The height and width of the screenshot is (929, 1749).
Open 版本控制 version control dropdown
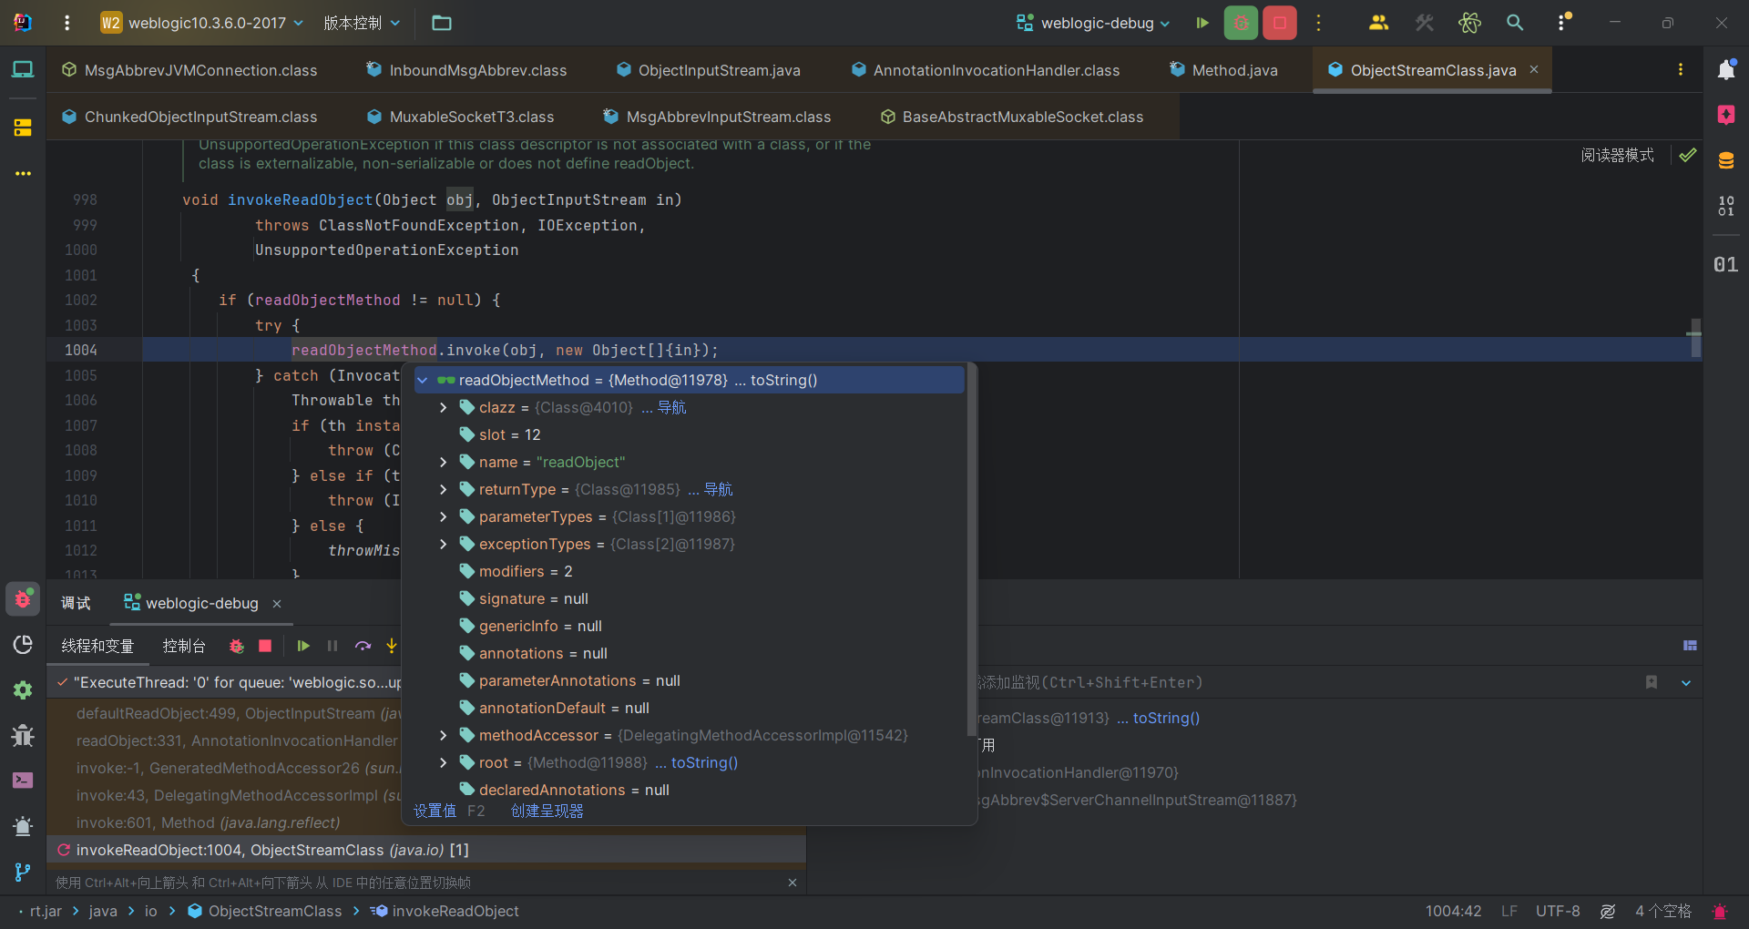(x=362, y=23)
